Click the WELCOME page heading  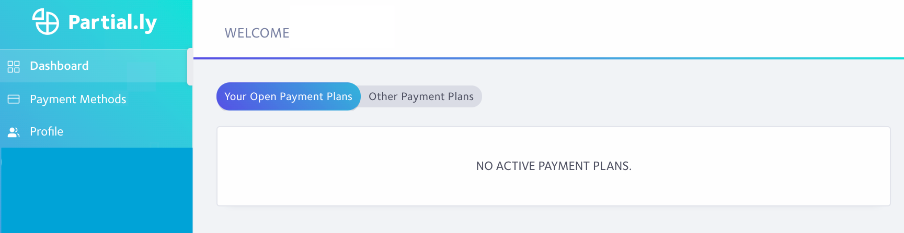[x=257, y=33]
